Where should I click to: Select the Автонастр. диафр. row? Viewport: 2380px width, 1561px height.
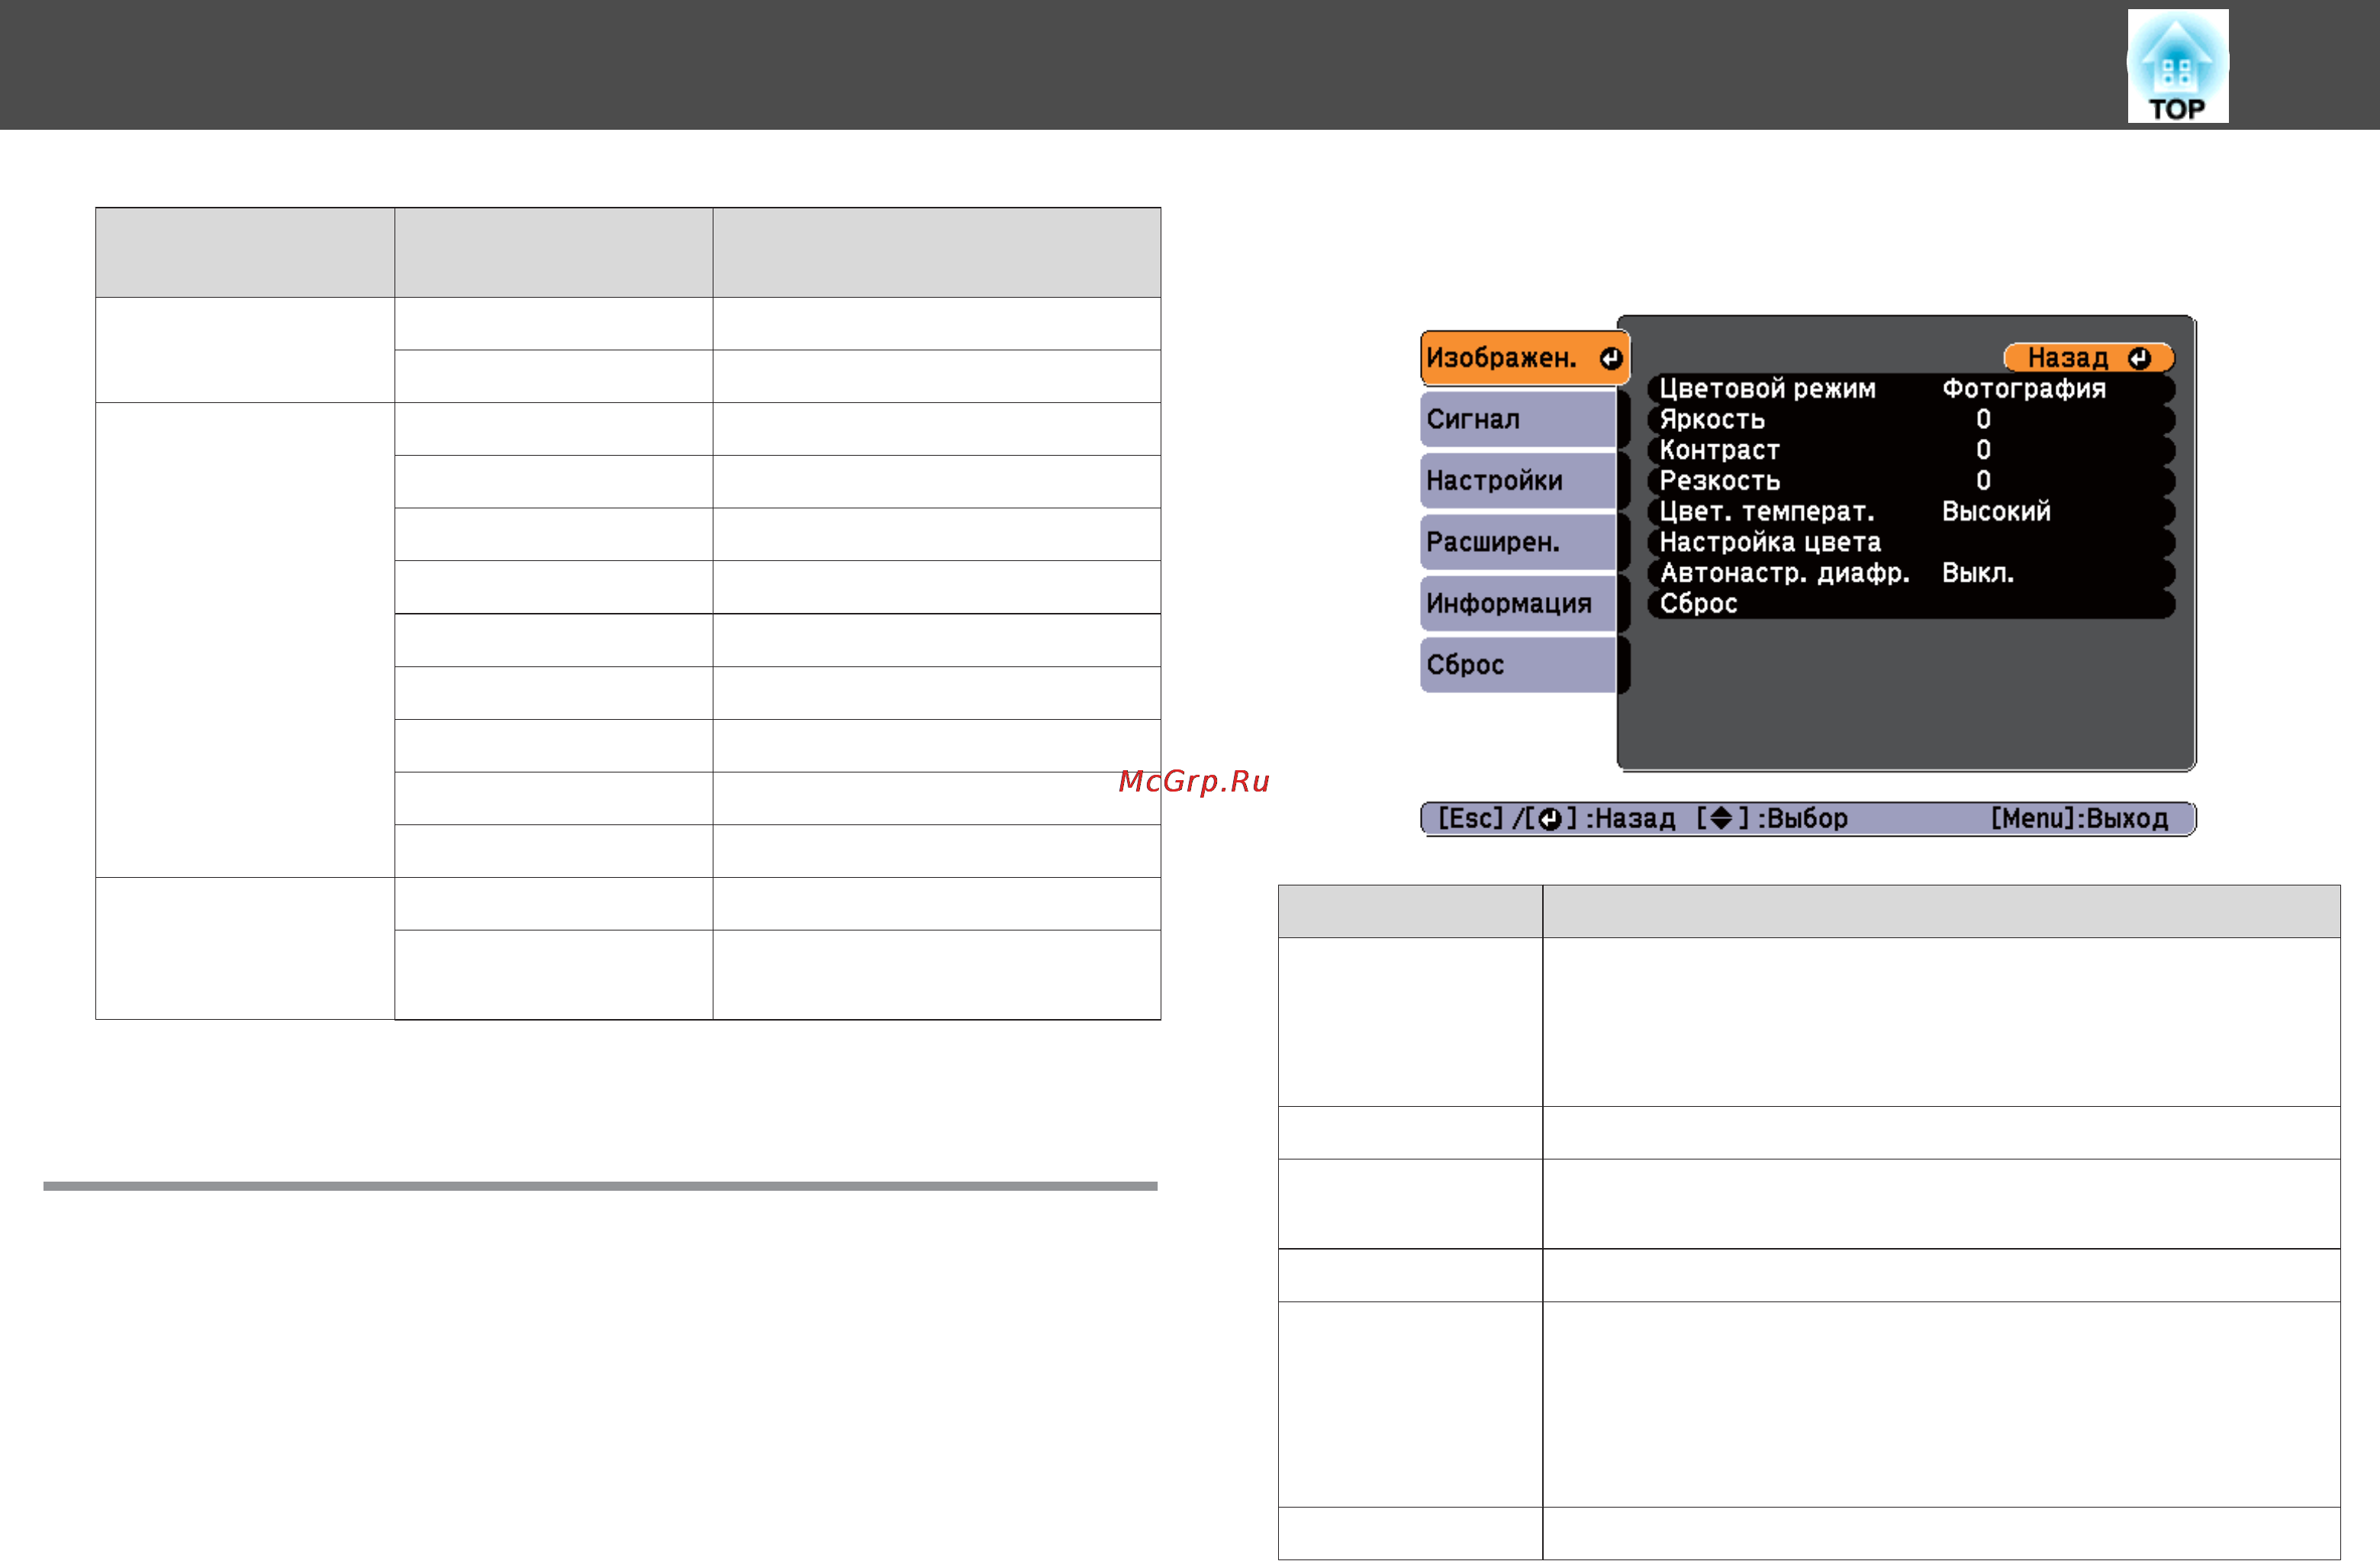[x=1911, y=572]
